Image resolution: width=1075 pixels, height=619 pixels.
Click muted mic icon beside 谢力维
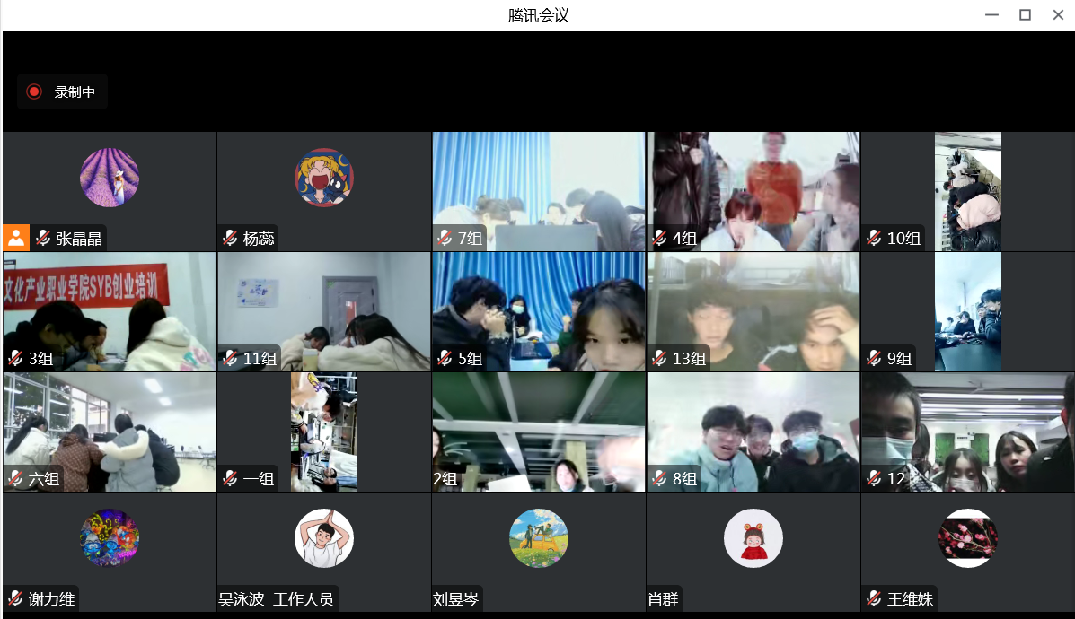click(16, 599)
